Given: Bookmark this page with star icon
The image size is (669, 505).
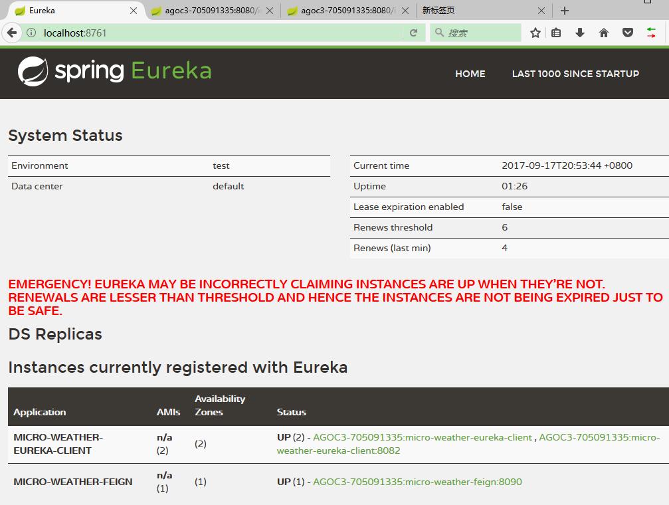Looking at the screenshot, I should 535,33.
